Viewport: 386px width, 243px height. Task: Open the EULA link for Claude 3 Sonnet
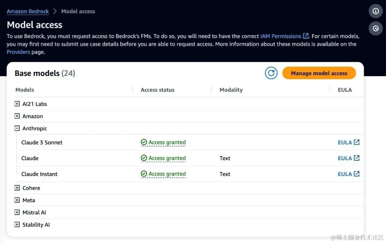tap(348, 142)
